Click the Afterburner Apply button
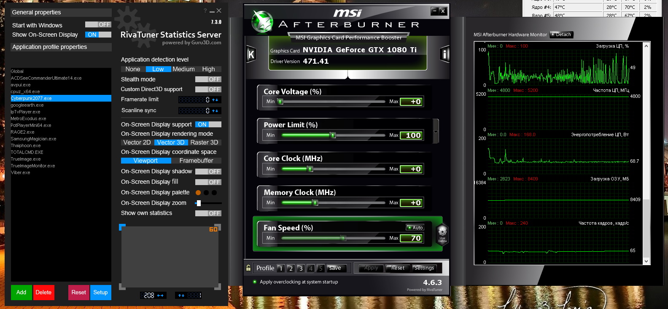This screenshot has height=309, width=668. [x=371, y=268]
